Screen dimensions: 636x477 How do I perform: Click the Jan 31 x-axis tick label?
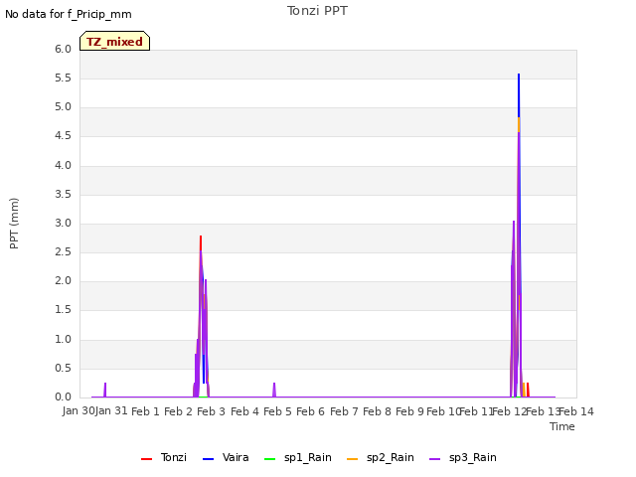click(111, 410)
